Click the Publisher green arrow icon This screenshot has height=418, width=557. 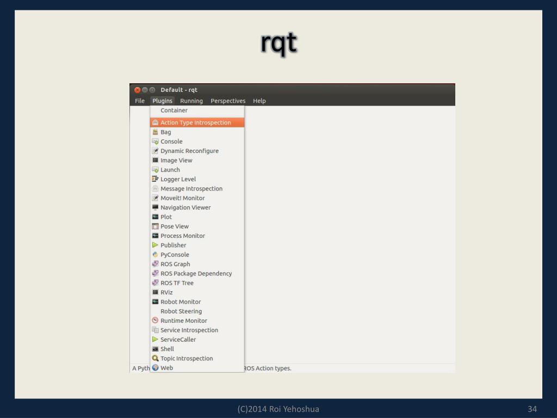tap(155, 245)
